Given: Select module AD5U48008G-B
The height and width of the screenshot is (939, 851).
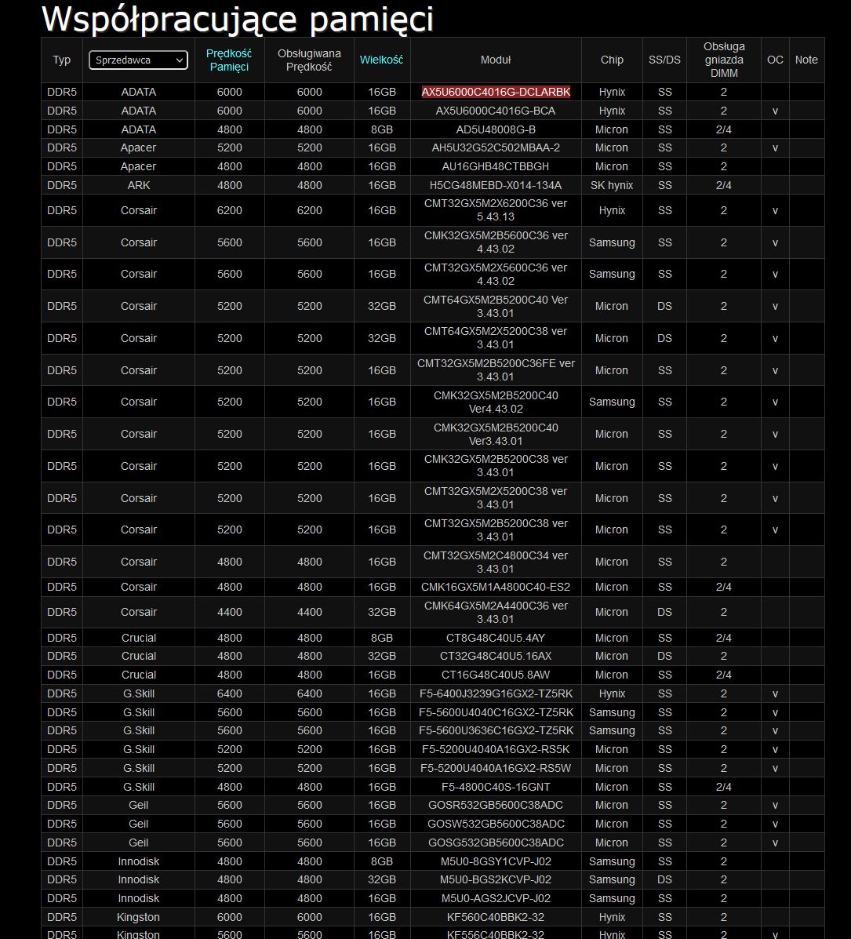Looking at the screenshot, I should tap(496, 129).
